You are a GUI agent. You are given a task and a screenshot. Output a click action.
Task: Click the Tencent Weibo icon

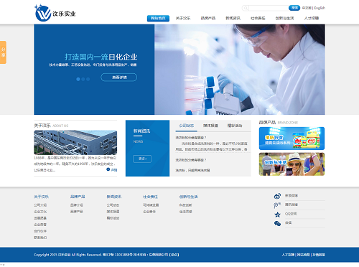(277, 205)
